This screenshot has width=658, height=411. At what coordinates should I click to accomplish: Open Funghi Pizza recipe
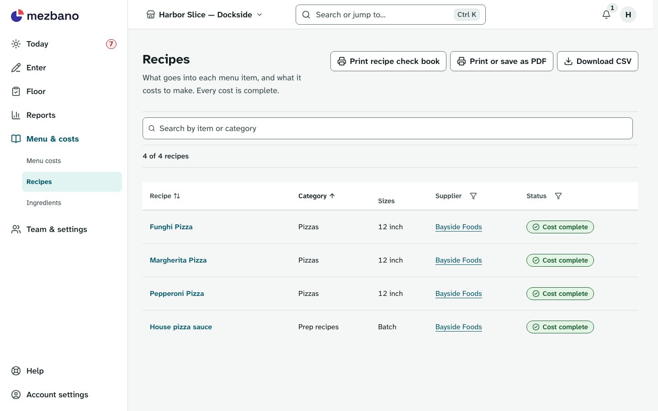[x=171, y=227]
